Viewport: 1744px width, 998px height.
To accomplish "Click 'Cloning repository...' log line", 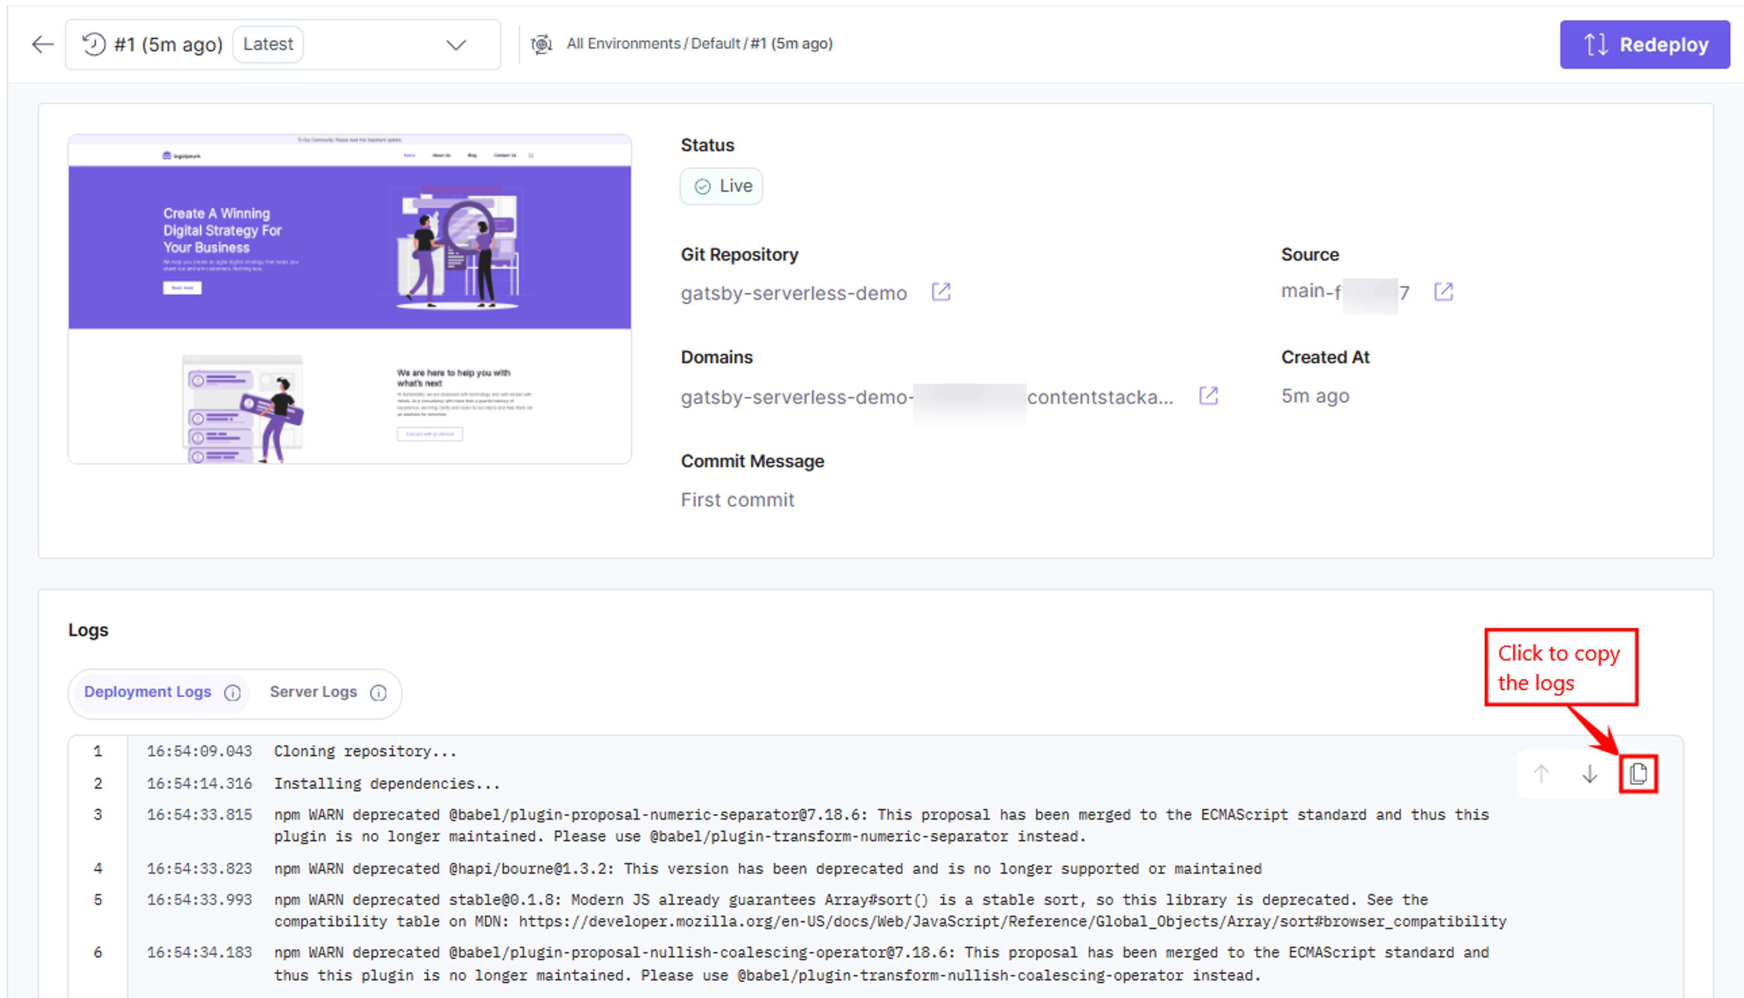I will (366, 751).
